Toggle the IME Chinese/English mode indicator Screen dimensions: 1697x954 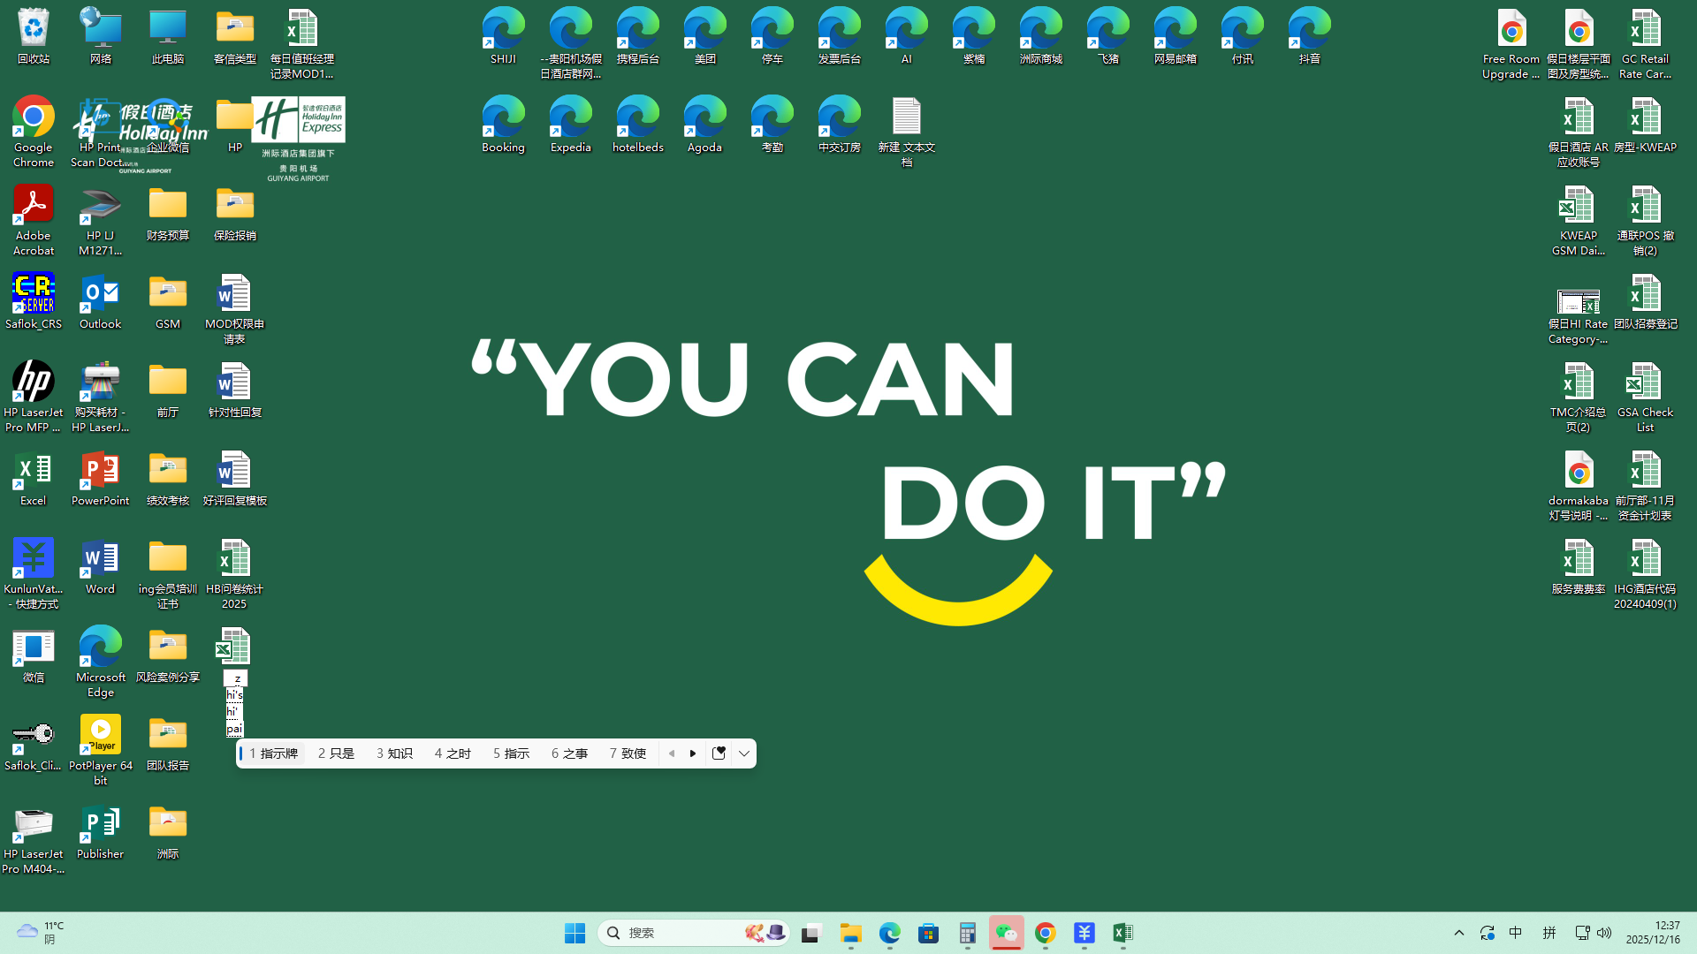[x=1515, y=933]
